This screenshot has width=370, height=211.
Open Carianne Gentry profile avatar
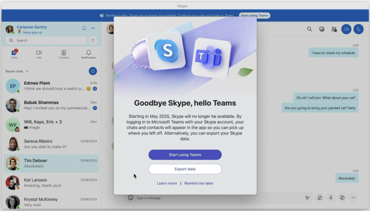pyautogui.click(x=10, y=29)
